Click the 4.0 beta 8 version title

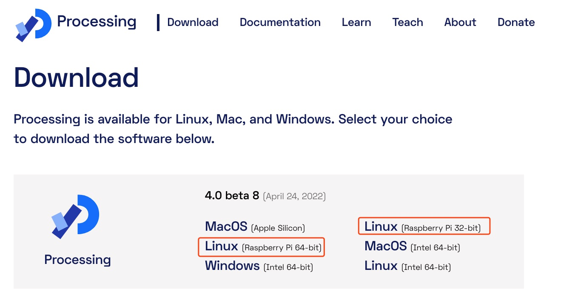[232, 195]
